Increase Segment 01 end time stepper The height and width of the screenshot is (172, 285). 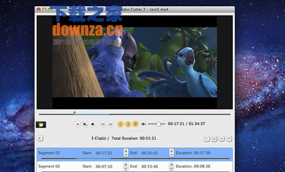point(171,151)
